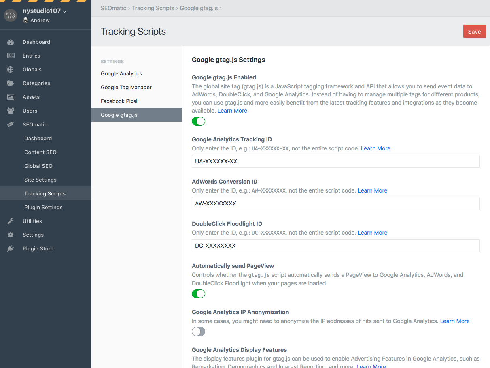
Task: Click the SEOmatic plugin icon
Action: [x=11, y=124]
